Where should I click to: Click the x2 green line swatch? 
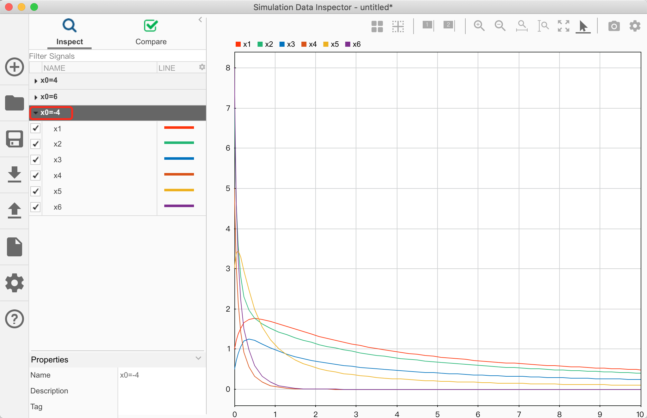click(179, 143)
